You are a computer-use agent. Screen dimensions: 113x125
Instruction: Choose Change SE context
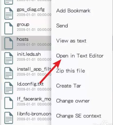click(x=79, y=116)
